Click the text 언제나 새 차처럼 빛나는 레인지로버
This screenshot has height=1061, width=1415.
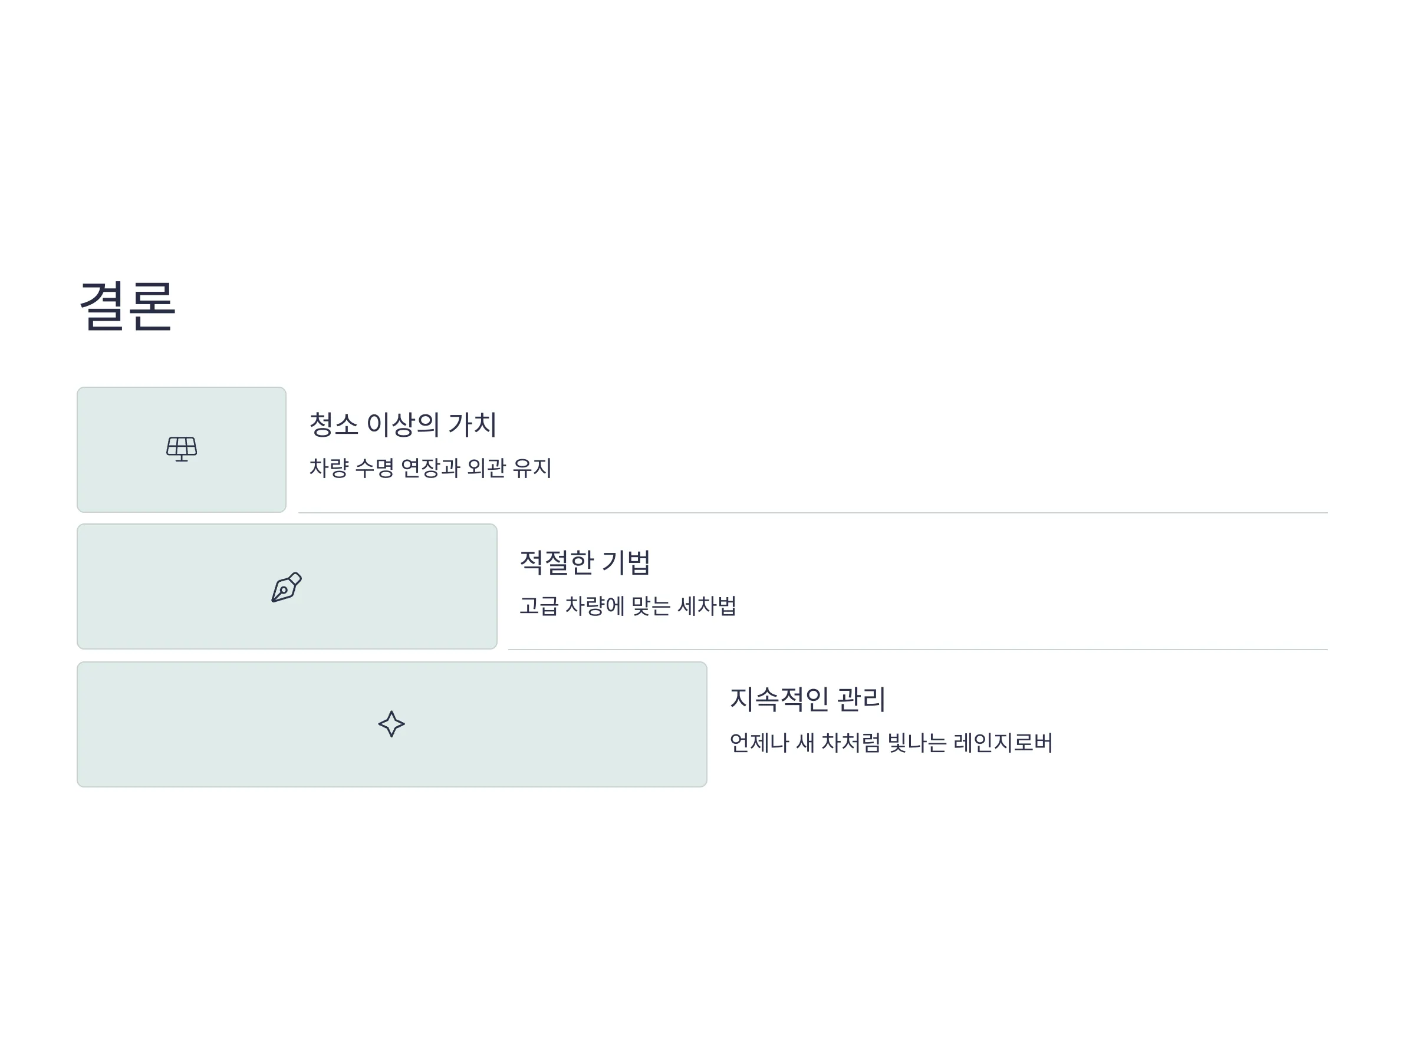pyautogui.click(x=891, y=743)
